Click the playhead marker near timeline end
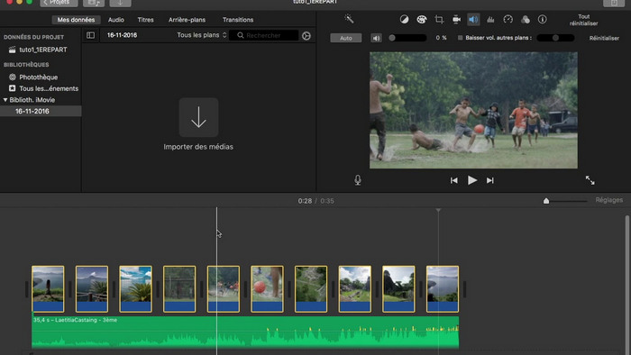Viewport: 631px width, 355px height. tap(438, 210)
